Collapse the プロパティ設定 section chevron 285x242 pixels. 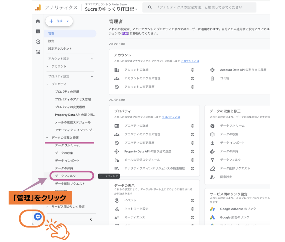92,76
